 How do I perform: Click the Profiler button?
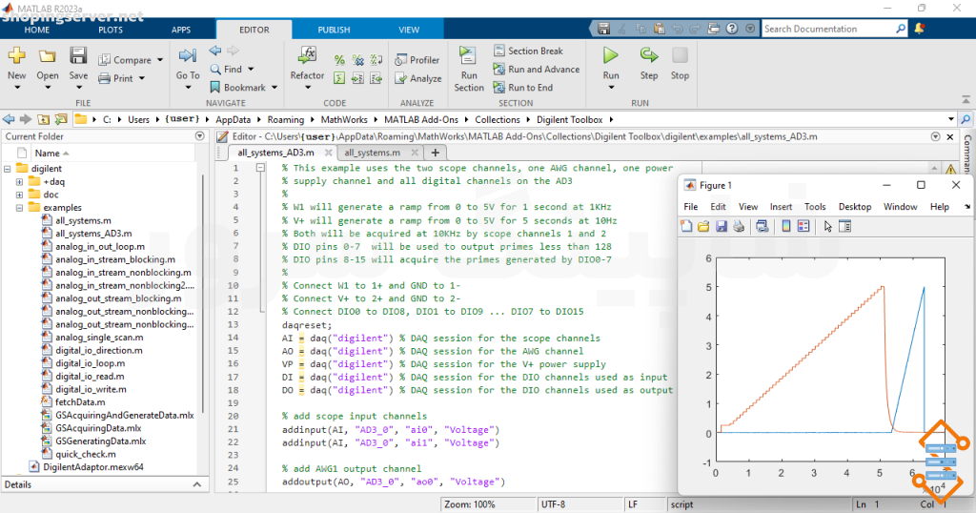[417, 60]
